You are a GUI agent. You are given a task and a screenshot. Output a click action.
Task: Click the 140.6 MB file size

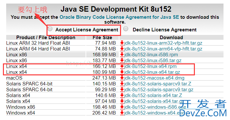tap(105, 95)
